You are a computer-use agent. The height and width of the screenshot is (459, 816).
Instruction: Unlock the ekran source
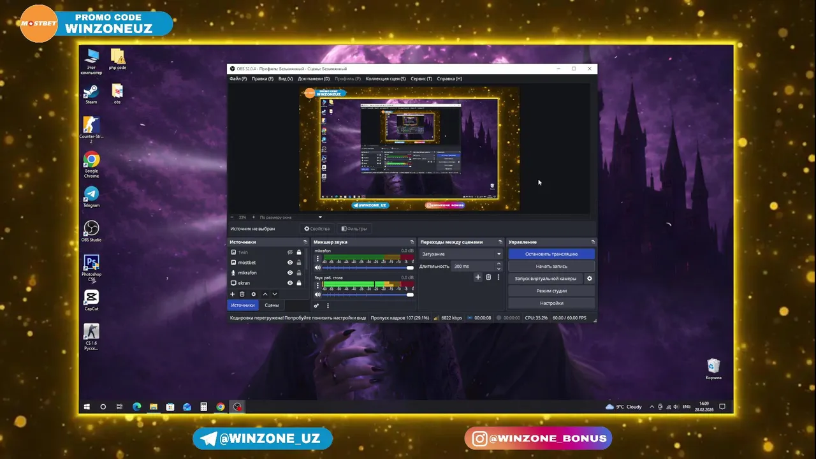click(299, 283)
